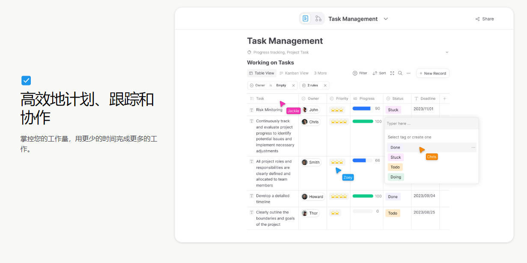The image size is (527, 263).
Task: Add a new column with the plus icon
Action: 444,98
